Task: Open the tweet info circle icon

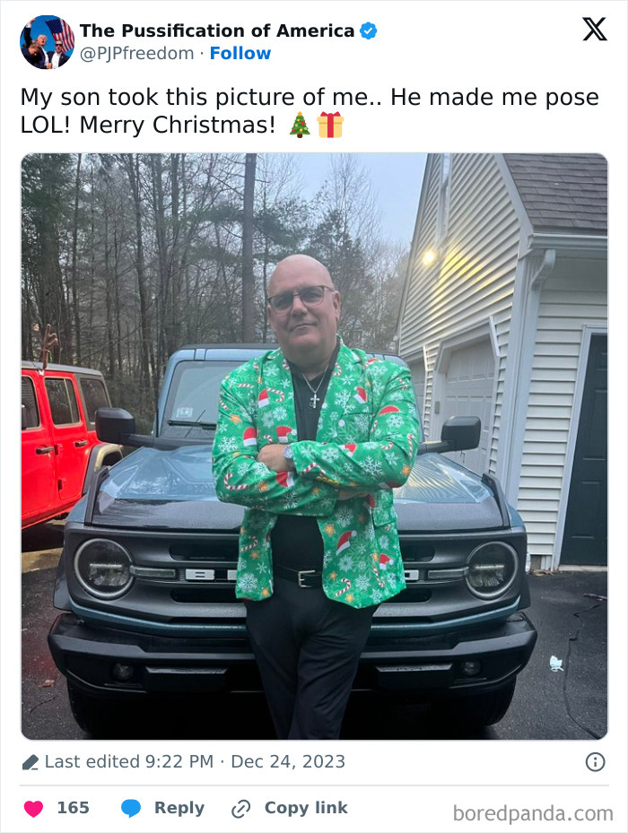Action: click(x=595, y=762)
